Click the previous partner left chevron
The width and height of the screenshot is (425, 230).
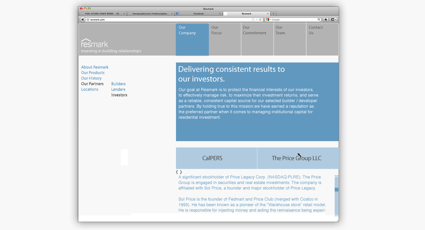(177, 172)
